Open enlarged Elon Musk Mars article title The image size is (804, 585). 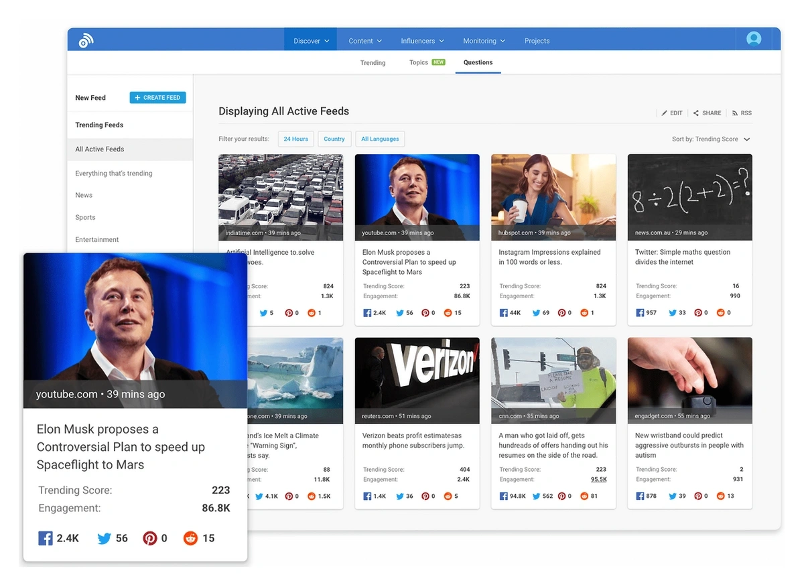coord(121,447)
